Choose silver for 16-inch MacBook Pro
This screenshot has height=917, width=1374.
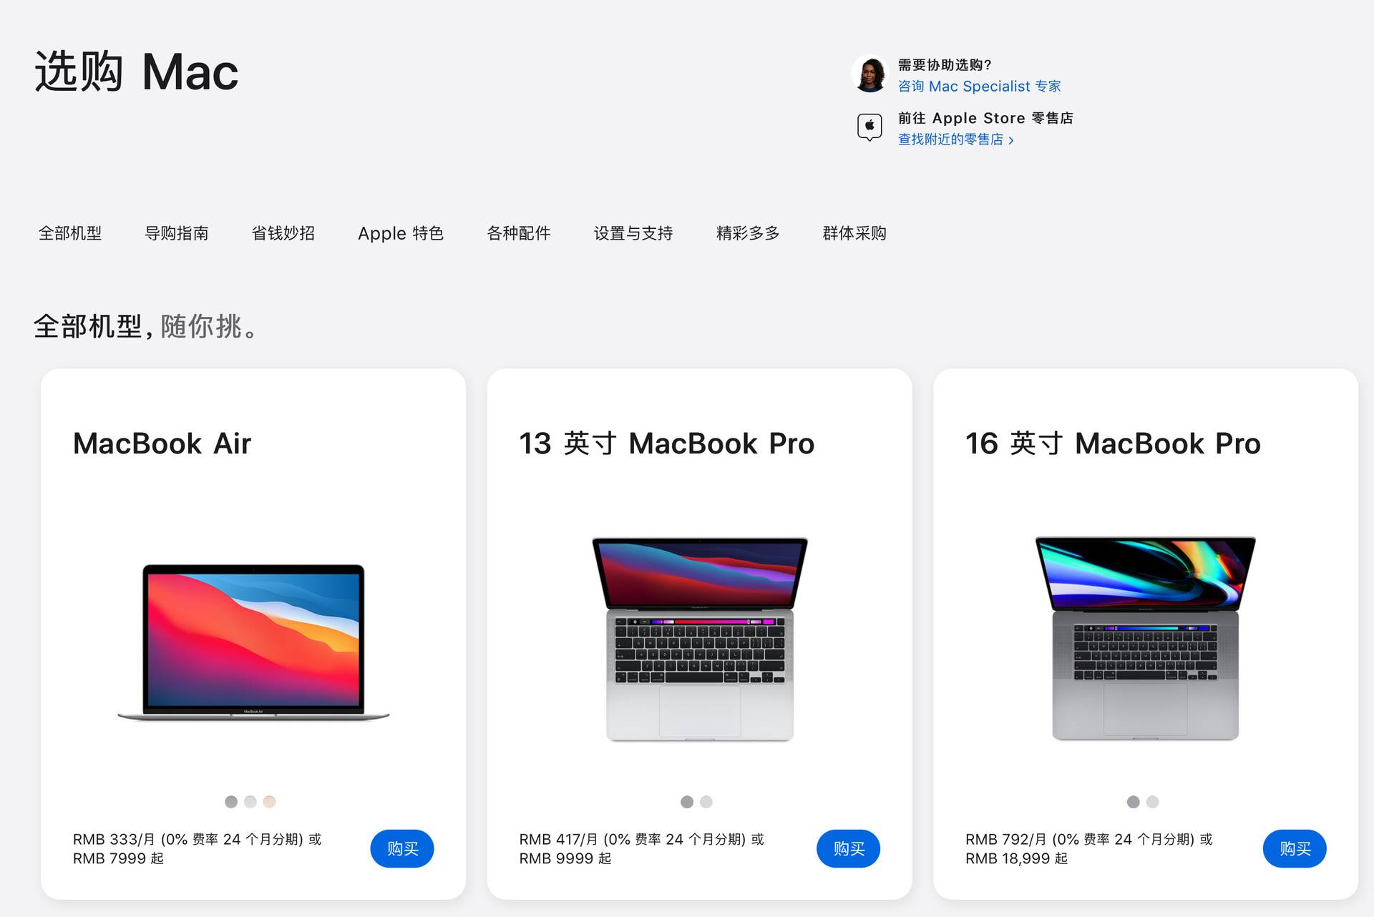coord(1153,802)
